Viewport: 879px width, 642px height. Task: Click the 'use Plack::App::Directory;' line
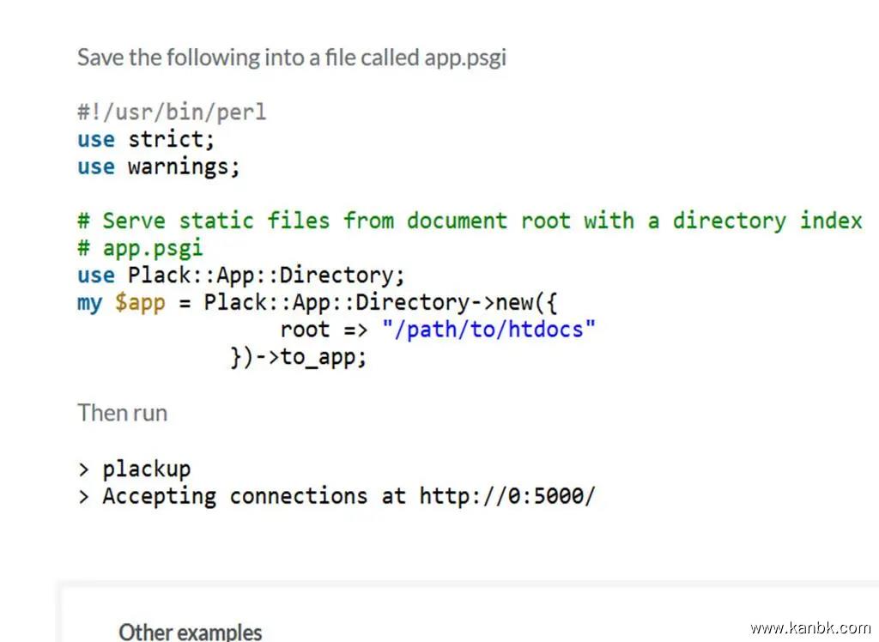[240, 276]
